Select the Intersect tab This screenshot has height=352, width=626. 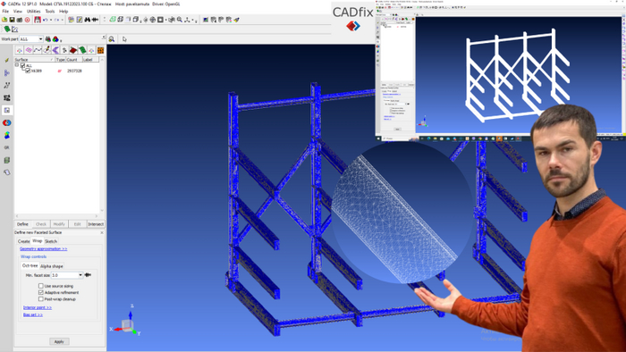click(x=96, y=224)
